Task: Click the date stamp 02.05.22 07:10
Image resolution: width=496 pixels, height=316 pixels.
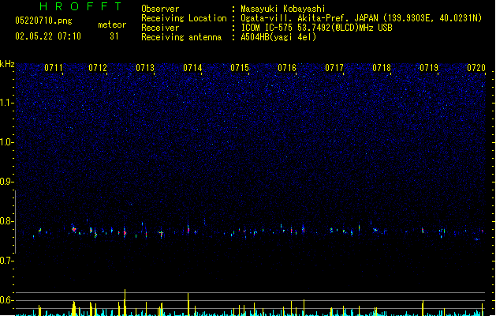Action: 48,36
